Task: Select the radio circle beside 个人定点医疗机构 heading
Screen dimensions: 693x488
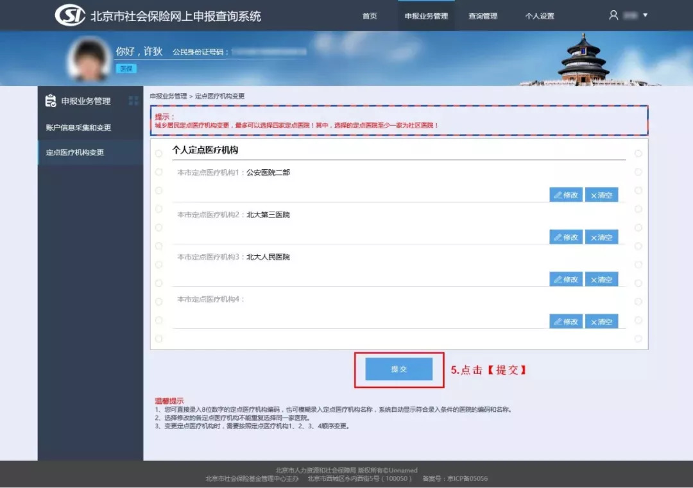Action: [158, 153]
